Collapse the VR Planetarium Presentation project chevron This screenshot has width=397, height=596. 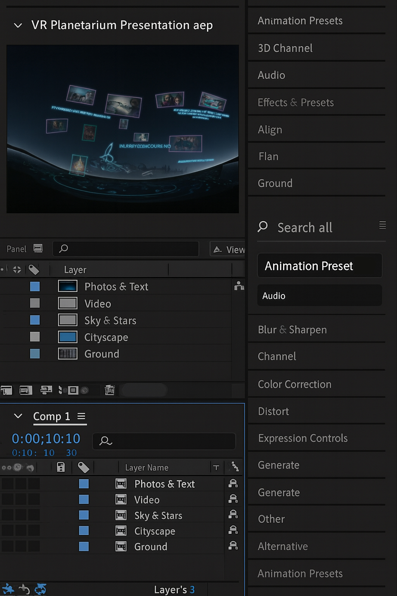18,26
